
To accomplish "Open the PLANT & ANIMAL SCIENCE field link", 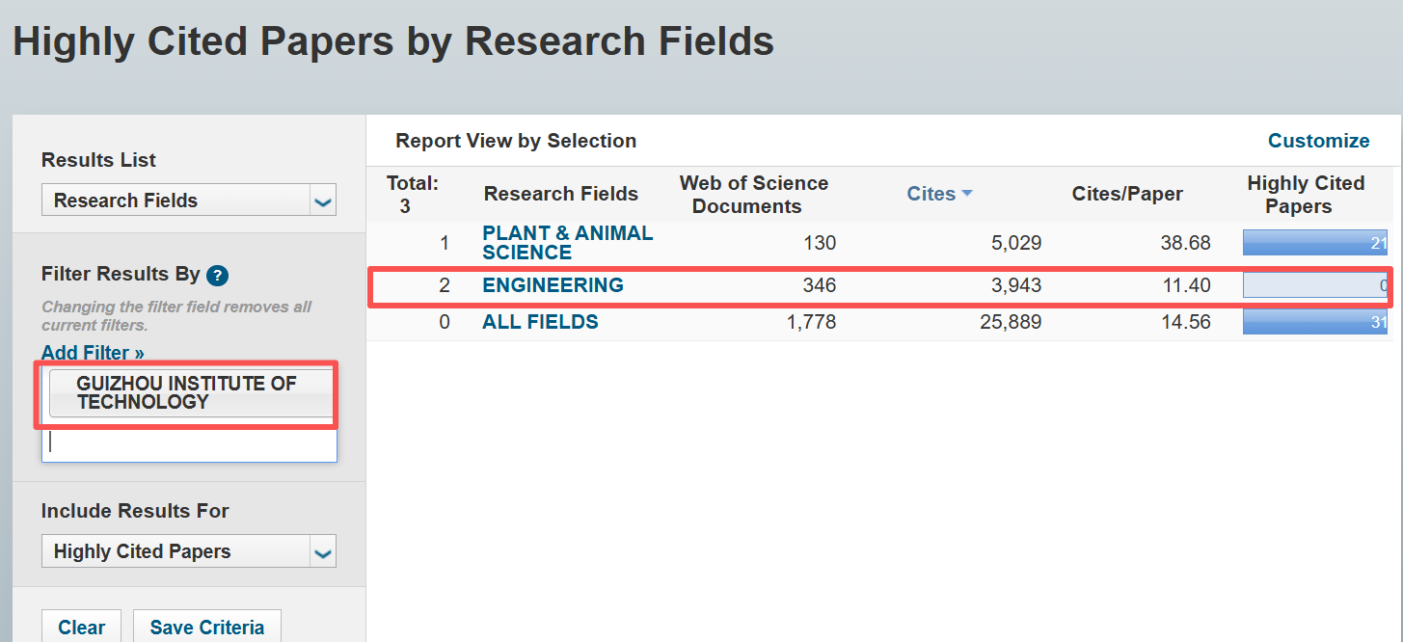I will [567, 243].
